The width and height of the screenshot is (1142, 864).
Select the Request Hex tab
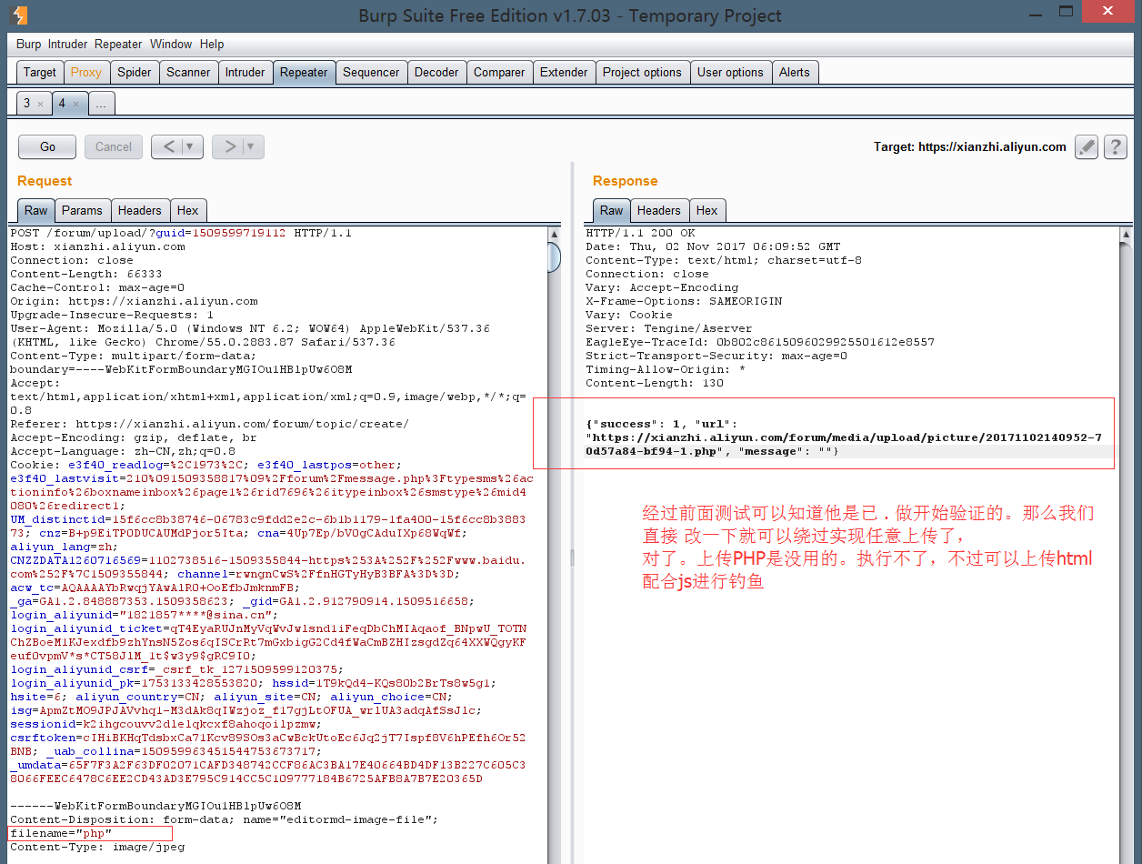pos(187,210)
